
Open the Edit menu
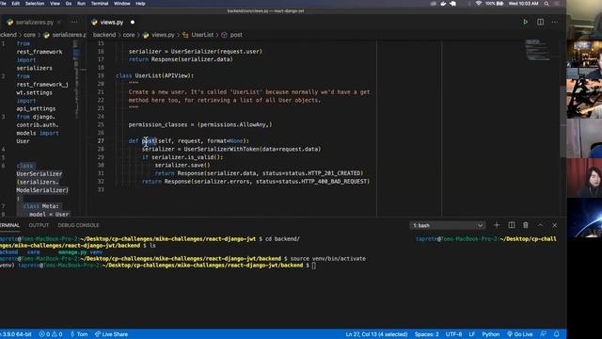(x=16, y=4)
